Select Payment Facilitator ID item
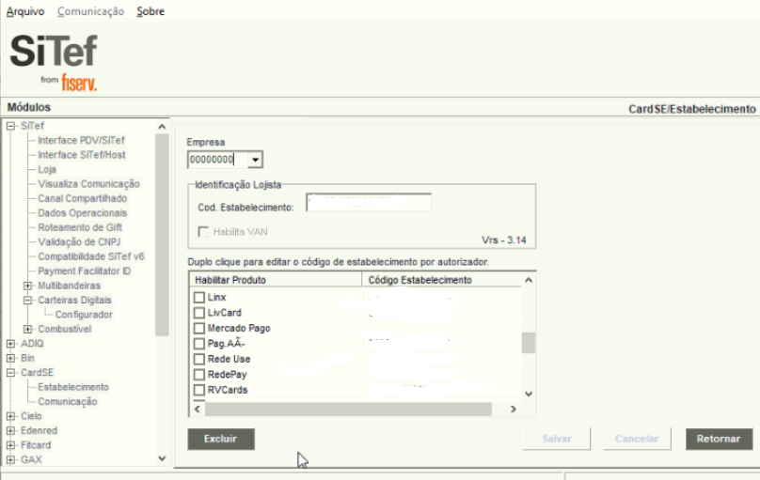Image resolution: width=760 pixels, height=480 pixels. (x=85, y=271)
